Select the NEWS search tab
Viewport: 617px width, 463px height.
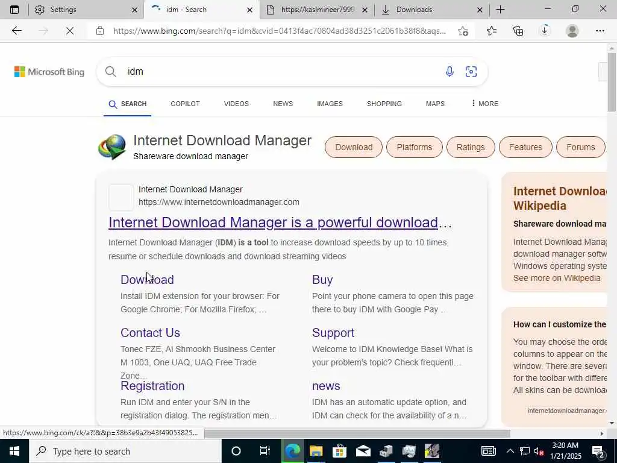coord(283,104)
